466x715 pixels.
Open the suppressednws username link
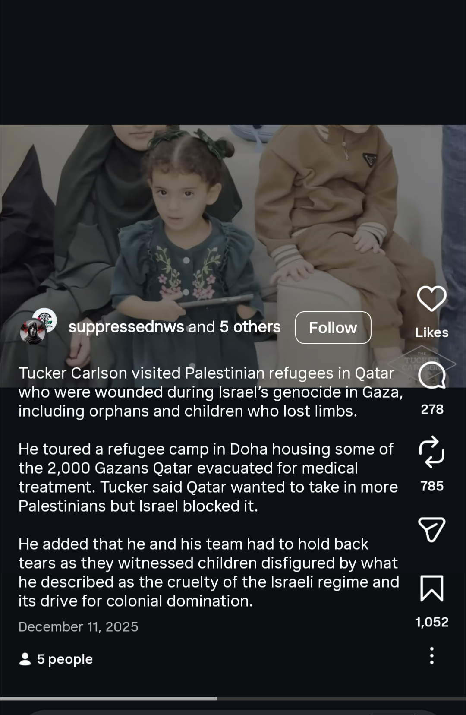tap(126, 327)
